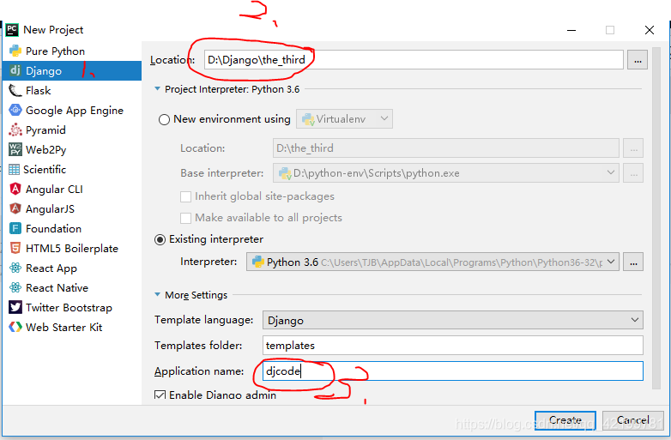
Task: Pick Twitter Bootstrap project type
Action: tap(72, 307)
